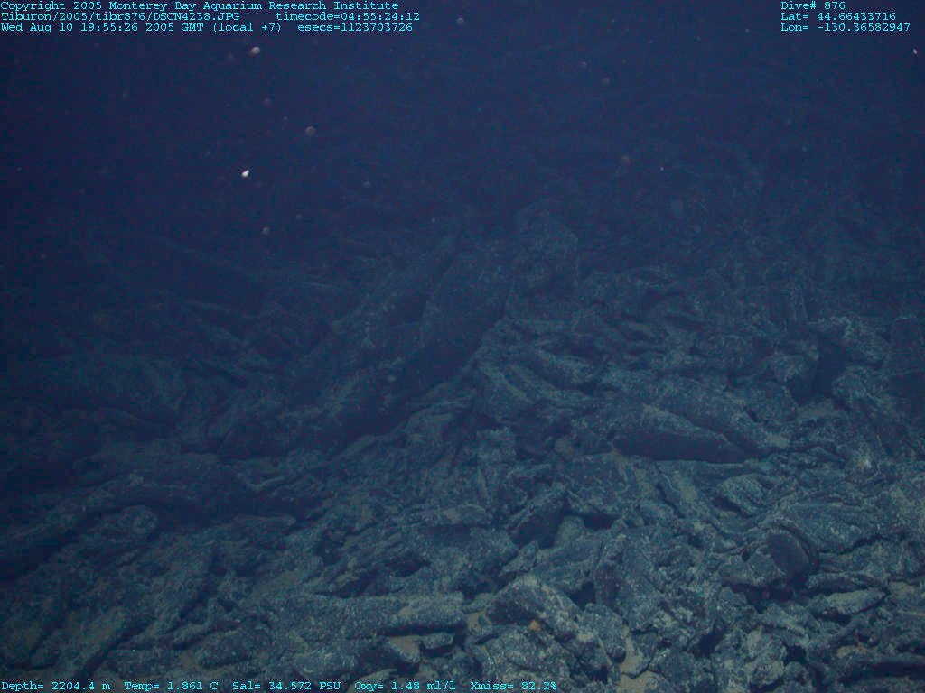Screen dimensions: 925x693
Task: Click the Lat= 44.66433716 reading
Action: [x=838, y=16]
